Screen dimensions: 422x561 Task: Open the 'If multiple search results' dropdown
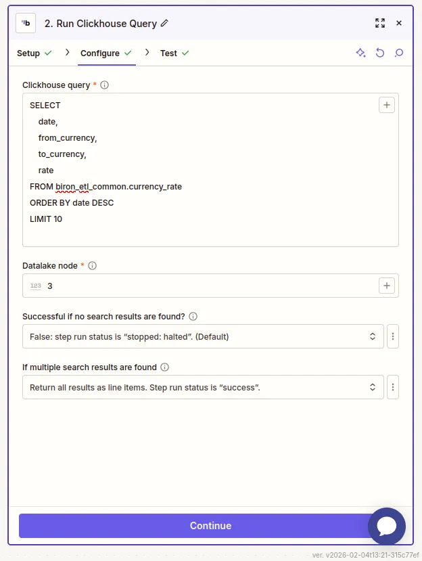[x=203, y=387]
